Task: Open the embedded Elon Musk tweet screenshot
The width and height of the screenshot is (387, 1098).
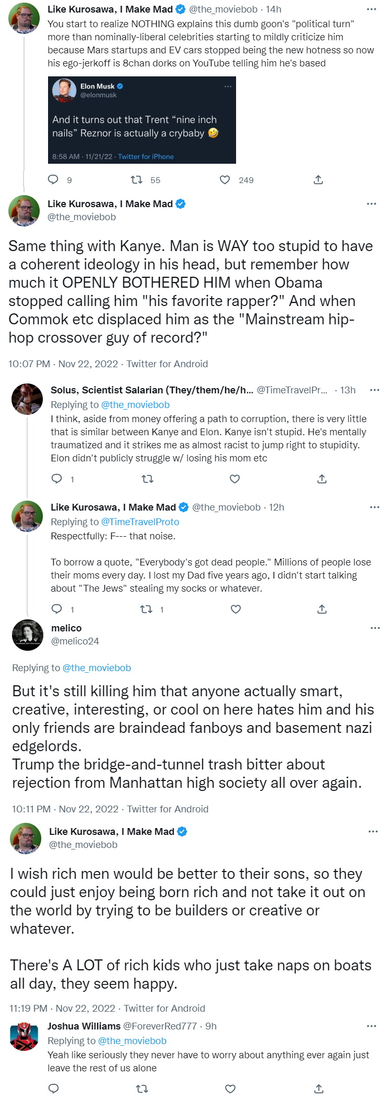Action: (x=142, y=120)
